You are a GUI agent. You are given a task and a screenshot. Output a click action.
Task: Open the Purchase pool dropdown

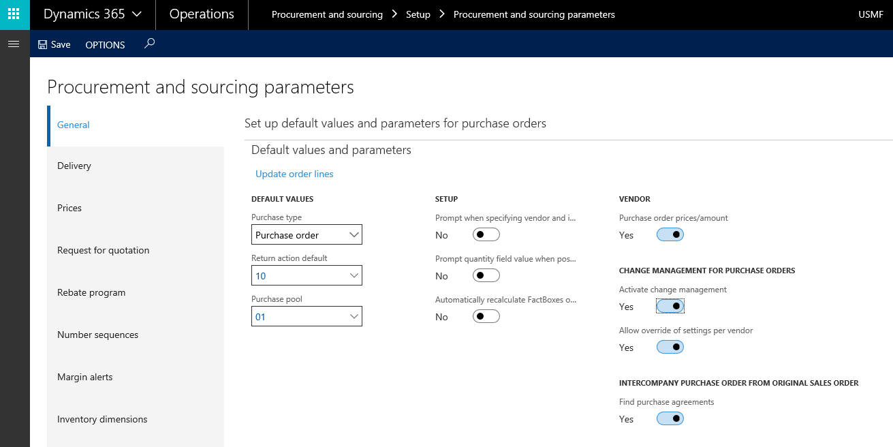(x=354, y=316)
